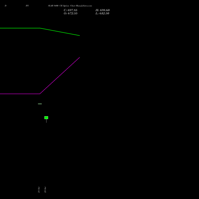The height and width of the screenshot is (199, 199).
Task: Click the CE Option Chart title text
Action: (x=70, y=6)
